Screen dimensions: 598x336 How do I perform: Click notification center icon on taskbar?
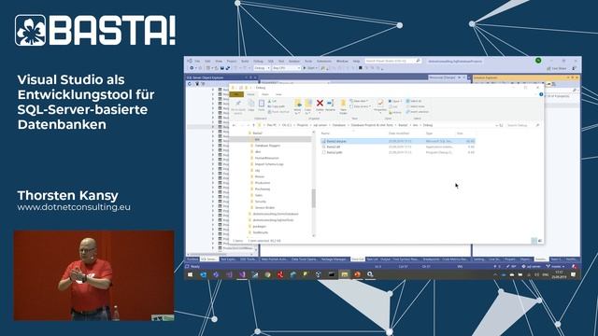(x=573, y=274)
